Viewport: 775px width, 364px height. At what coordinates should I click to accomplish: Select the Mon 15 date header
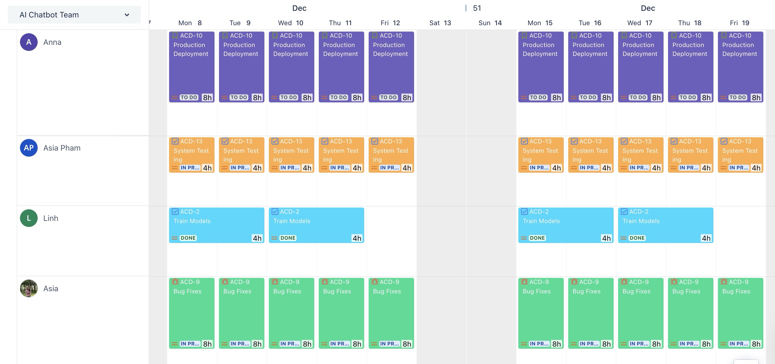tap(540, 23)
